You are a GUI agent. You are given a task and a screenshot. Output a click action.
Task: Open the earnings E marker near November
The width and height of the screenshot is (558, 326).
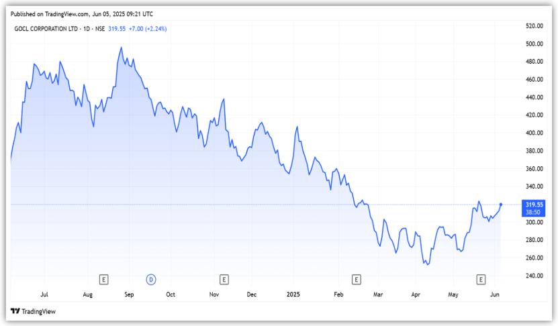click(224, 278)
